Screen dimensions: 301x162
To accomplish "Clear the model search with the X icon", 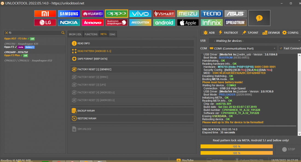I will pyautogui.click(x=7, y=33).
